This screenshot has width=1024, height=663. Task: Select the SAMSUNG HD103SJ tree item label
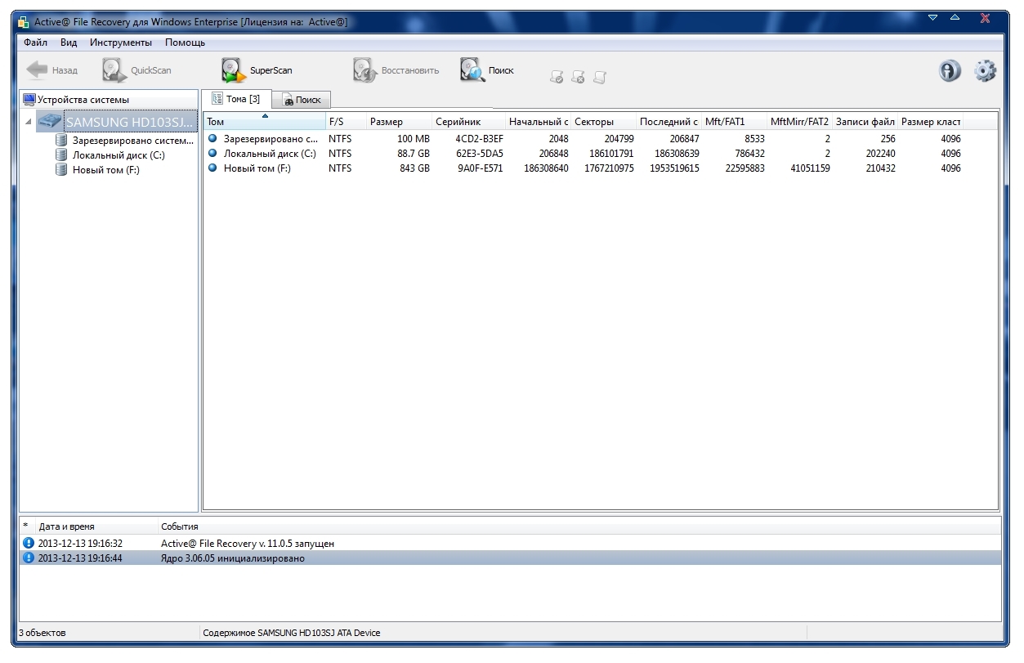coord(131,122)
